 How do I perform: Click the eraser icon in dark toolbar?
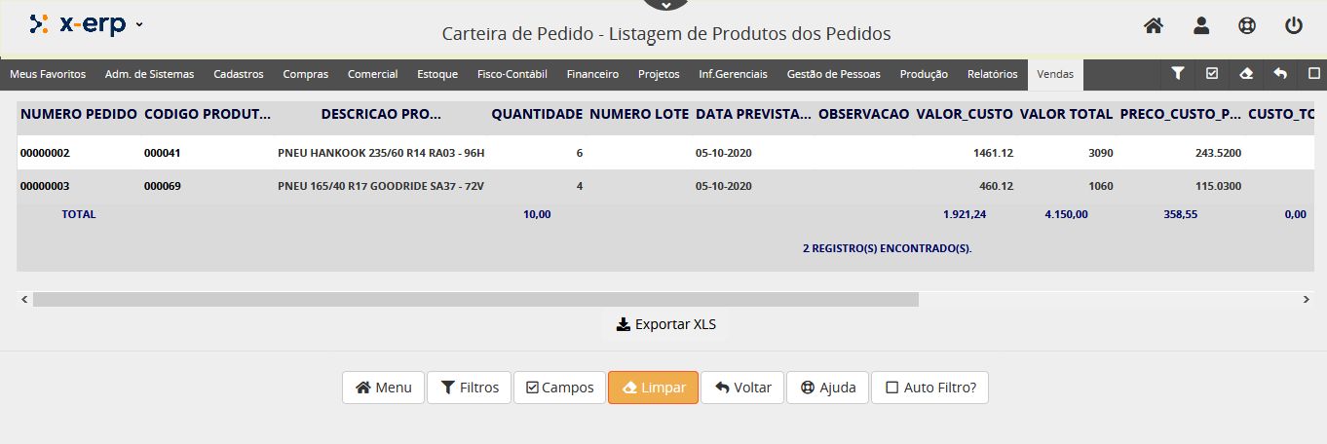click(1245, 73)
